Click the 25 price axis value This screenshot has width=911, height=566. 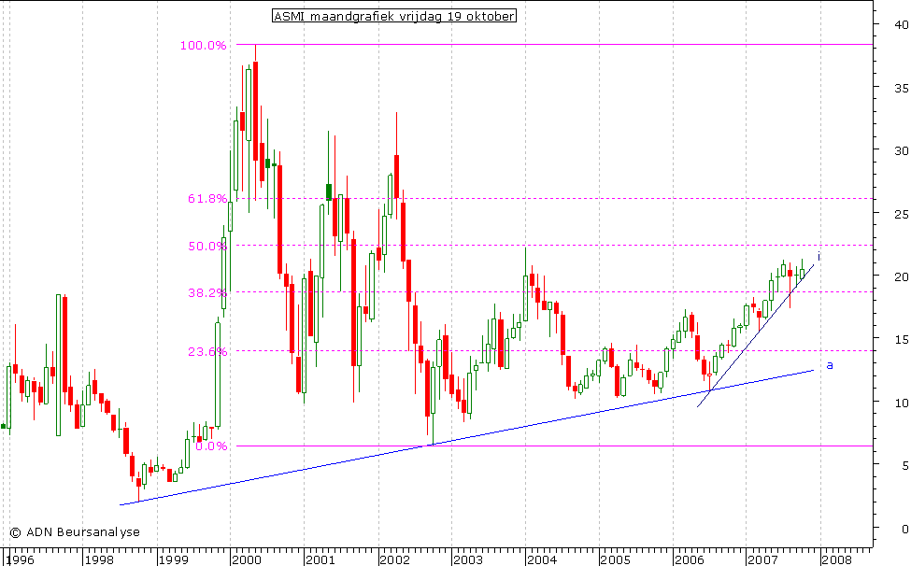902,214
